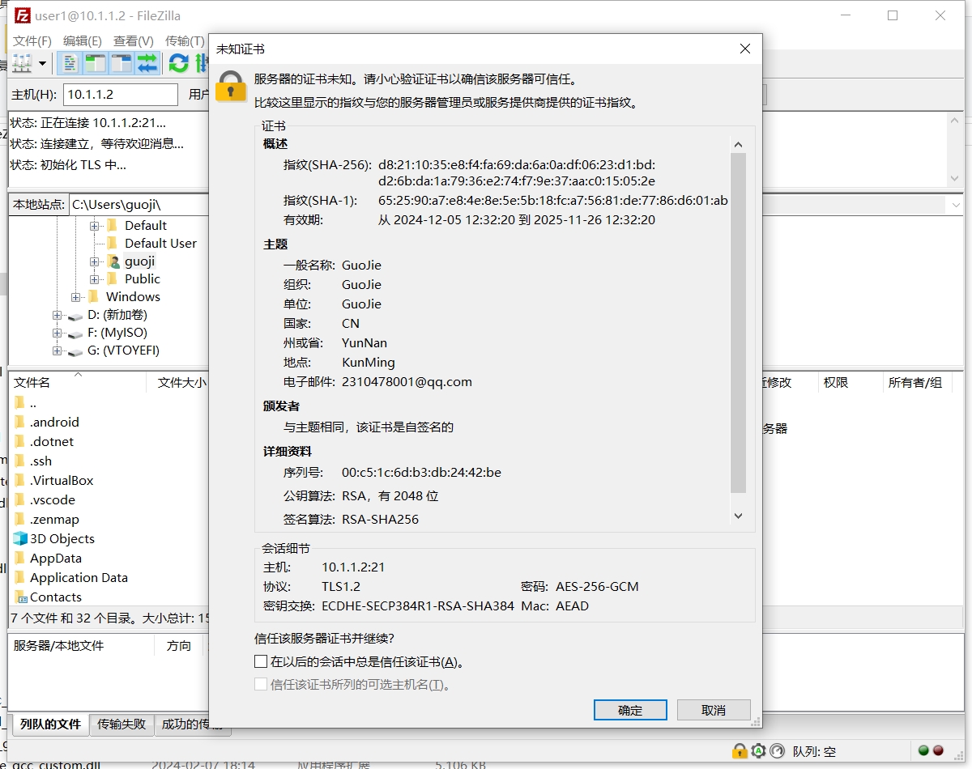
Task: Click the parent directory '..' folder icon
Action: pos(20,402)
